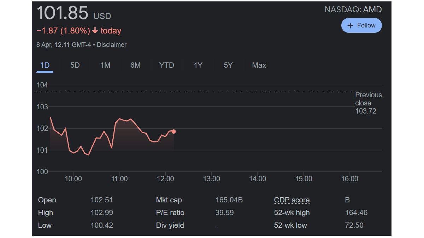Click the 16:00 time axis label

coord(349,179)
